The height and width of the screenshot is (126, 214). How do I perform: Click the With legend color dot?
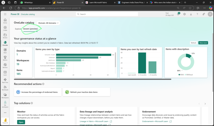pyautogui.click(x=179, y=75)
